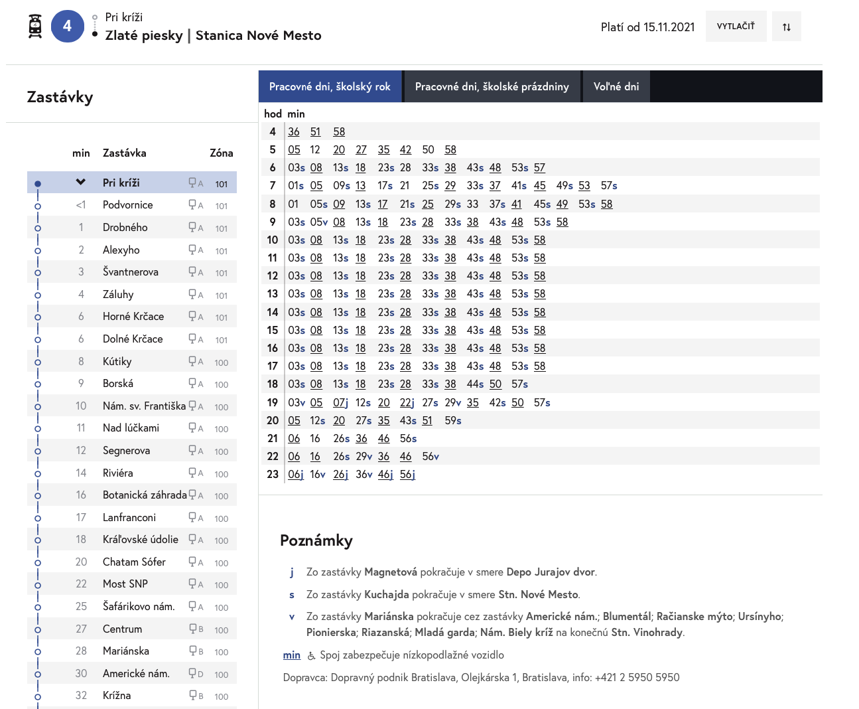The width and height of the screenshot is (859, 709).
Task: Click the 23:06j departure time
Action: coord(296,475)
